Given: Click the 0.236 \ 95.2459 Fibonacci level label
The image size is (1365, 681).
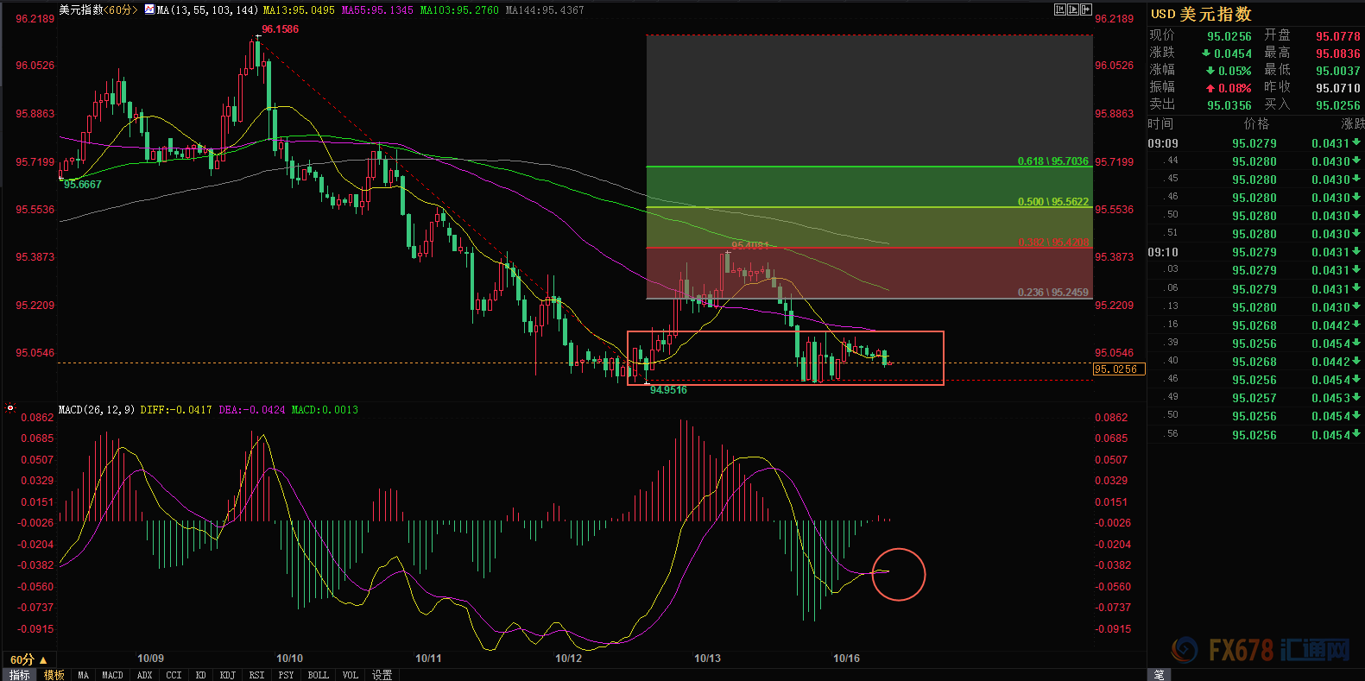Looking at the screenshot, I should 1052,293.
